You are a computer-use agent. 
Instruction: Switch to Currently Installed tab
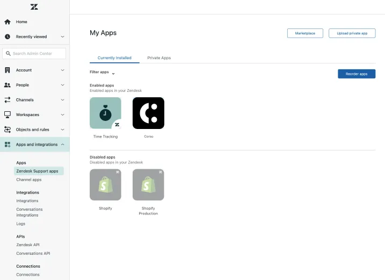(114, 58)
